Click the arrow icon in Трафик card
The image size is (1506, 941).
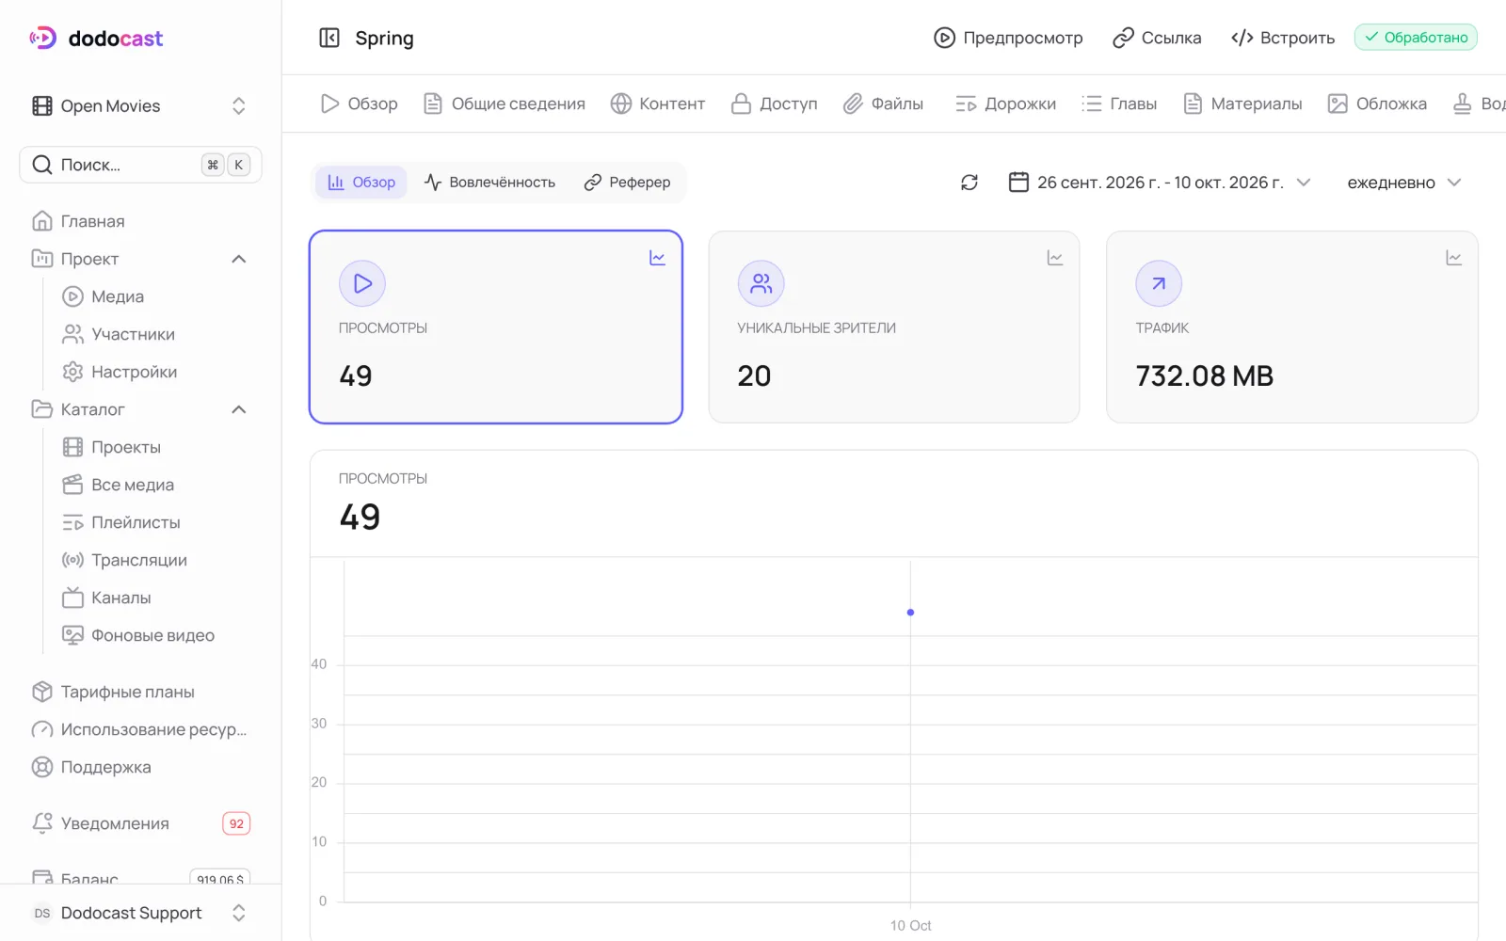point(1159,283)
